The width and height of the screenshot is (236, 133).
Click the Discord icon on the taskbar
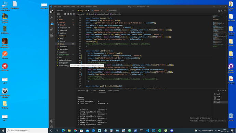(x=172, y=131)
